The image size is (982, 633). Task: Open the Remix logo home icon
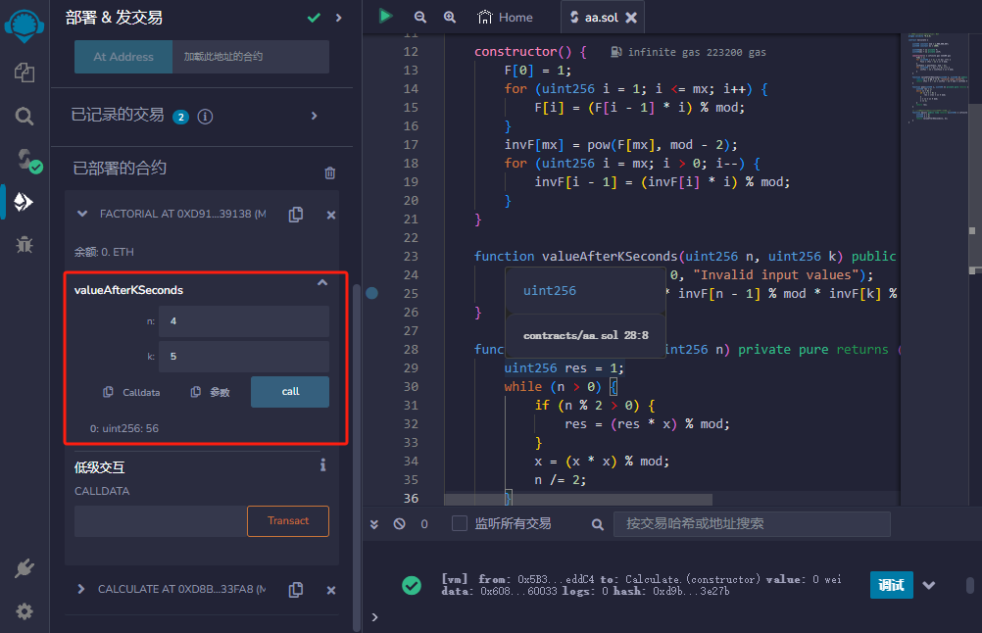[x=24, y=26]
